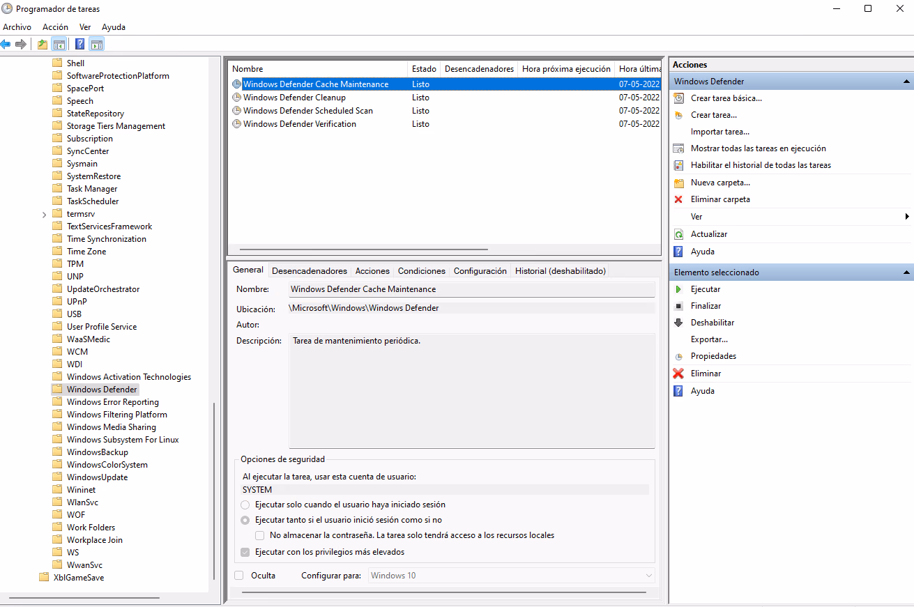Switch to the Historial (deshabilitado) tab
The image size is (914, 607).
tap(561, 271)
